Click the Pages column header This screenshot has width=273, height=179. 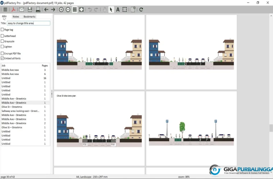tap(45, 65)
